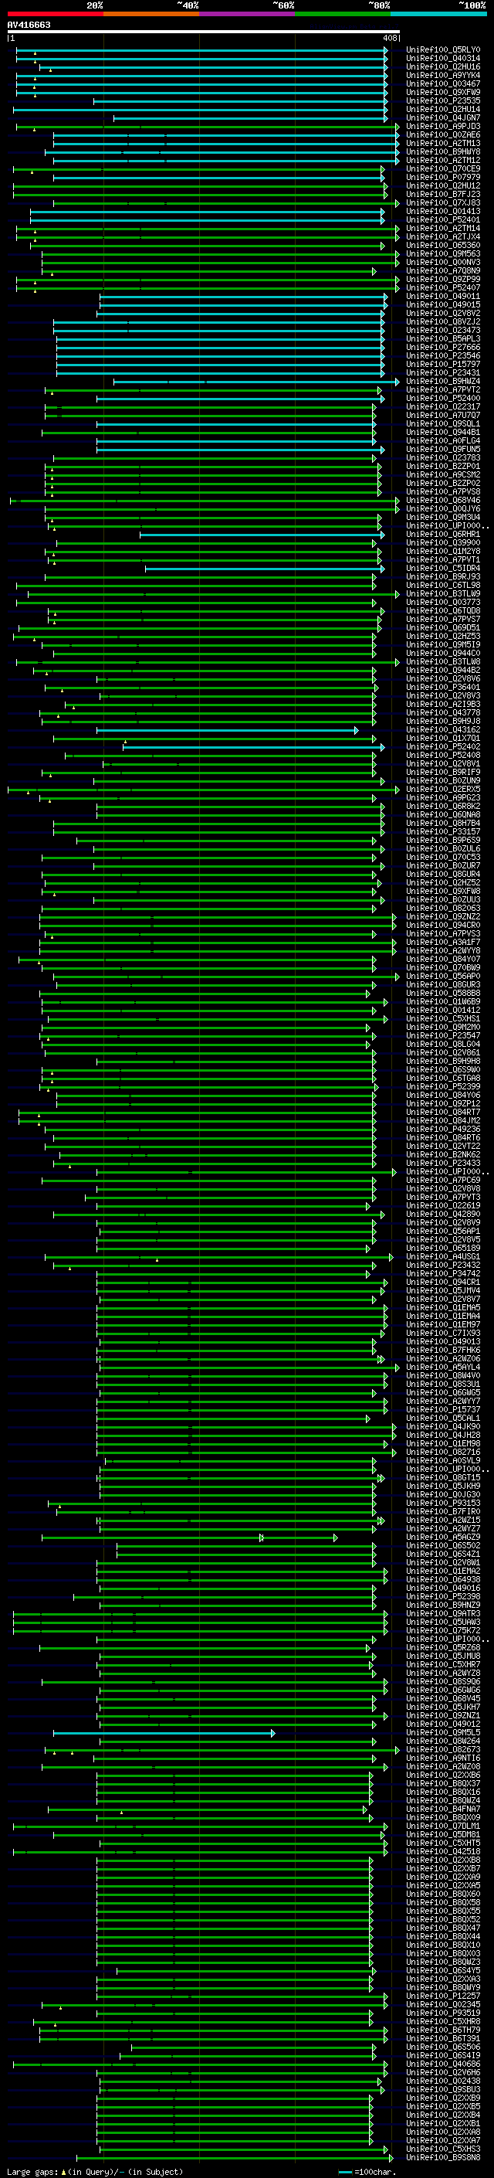Image resolution: width=494 pixels, height=2178 pixels.
Task: Select the UniRef100_B7FJ23 label
Action: (x=443, y=195)
